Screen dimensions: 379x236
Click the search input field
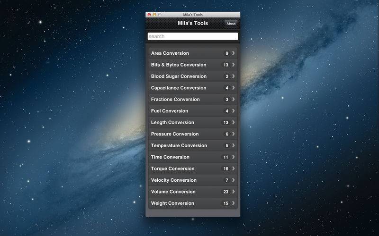click(193, 36)
